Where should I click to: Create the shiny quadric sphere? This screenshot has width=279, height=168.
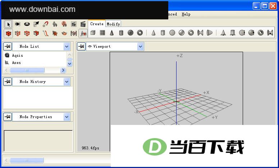click(182, 33)
